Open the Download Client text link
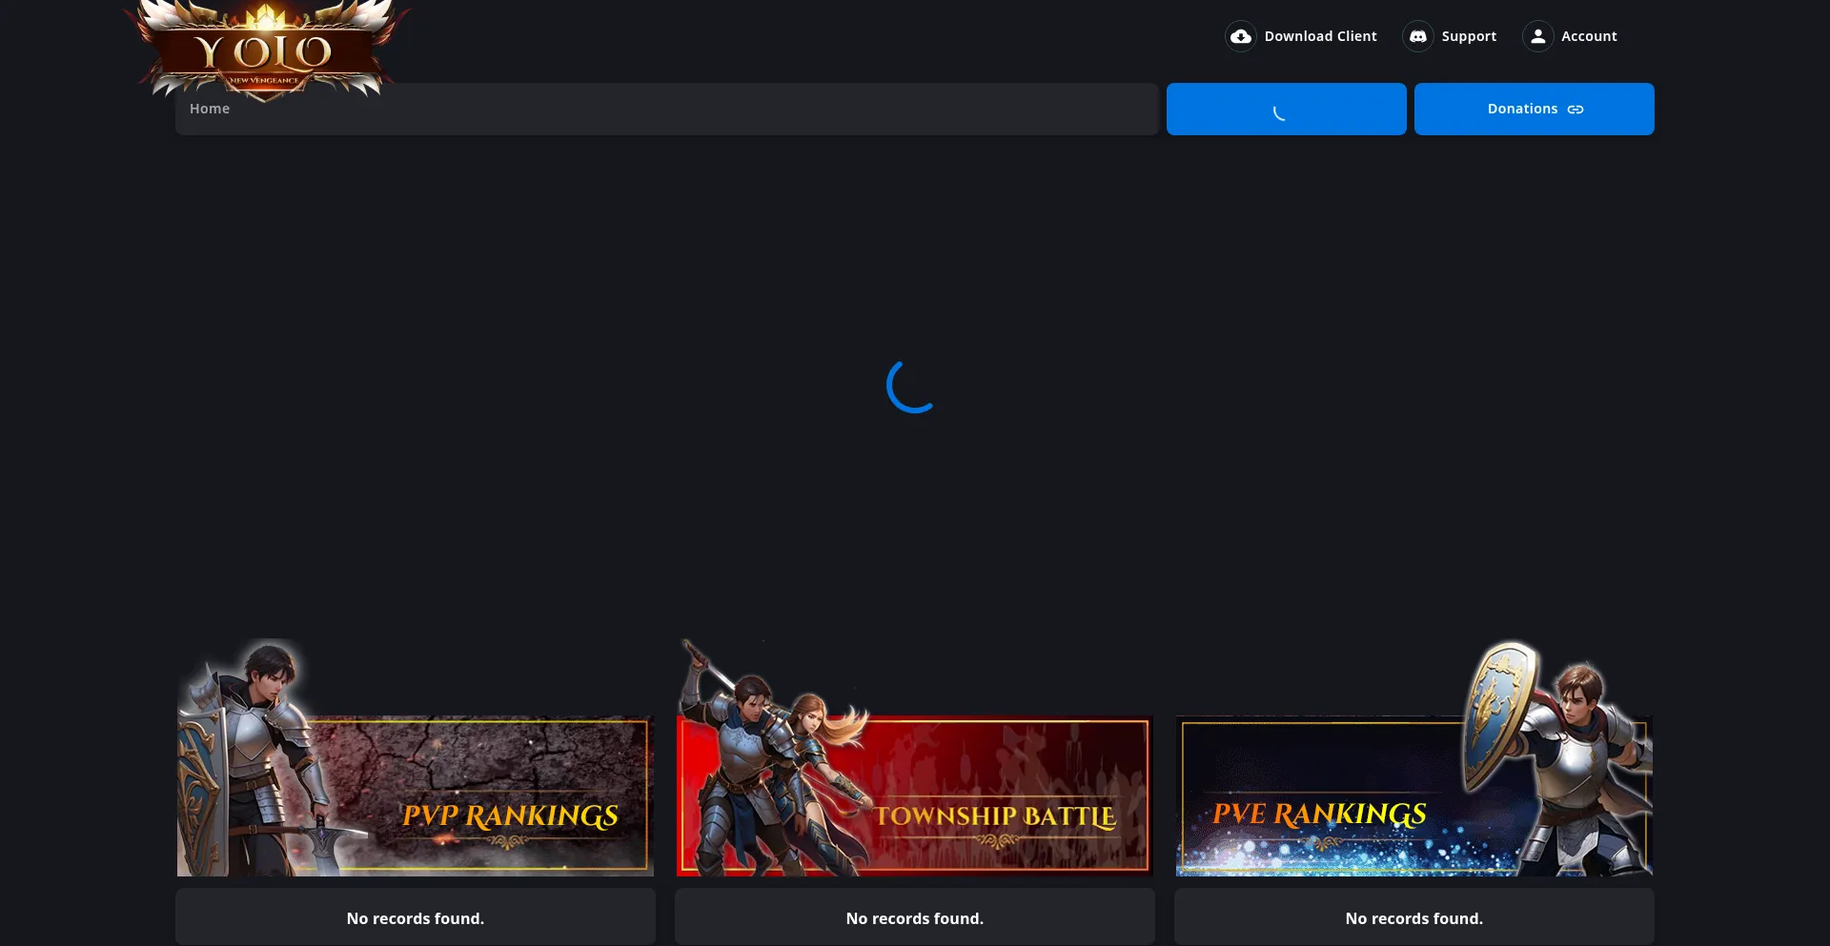This screenshot has width=1830, height=946. pos(1320,36)
